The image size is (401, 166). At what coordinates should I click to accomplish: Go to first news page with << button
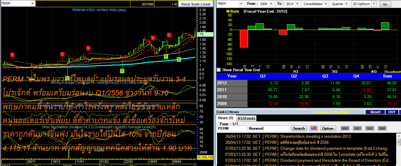(345, 128)
